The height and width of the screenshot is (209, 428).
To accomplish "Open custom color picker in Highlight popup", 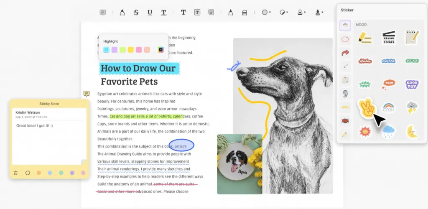I will click(161, 50).
